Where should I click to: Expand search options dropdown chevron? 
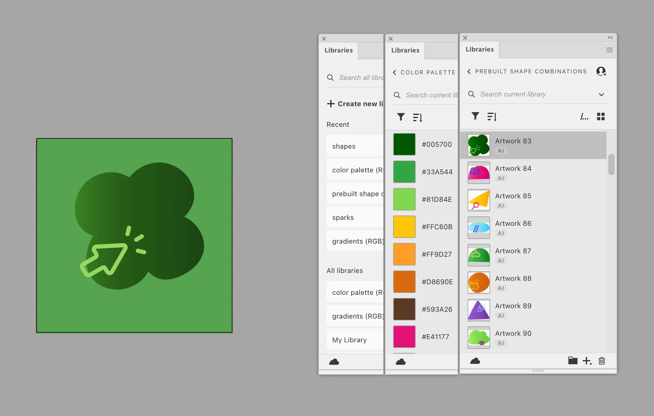tap(601, 95)
